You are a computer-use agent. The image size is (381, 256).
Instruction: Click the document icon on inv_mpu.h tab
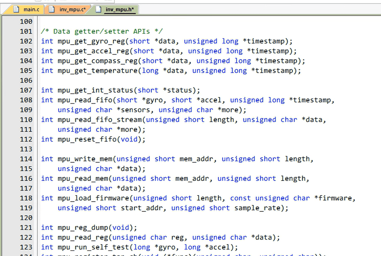point(98,9)
